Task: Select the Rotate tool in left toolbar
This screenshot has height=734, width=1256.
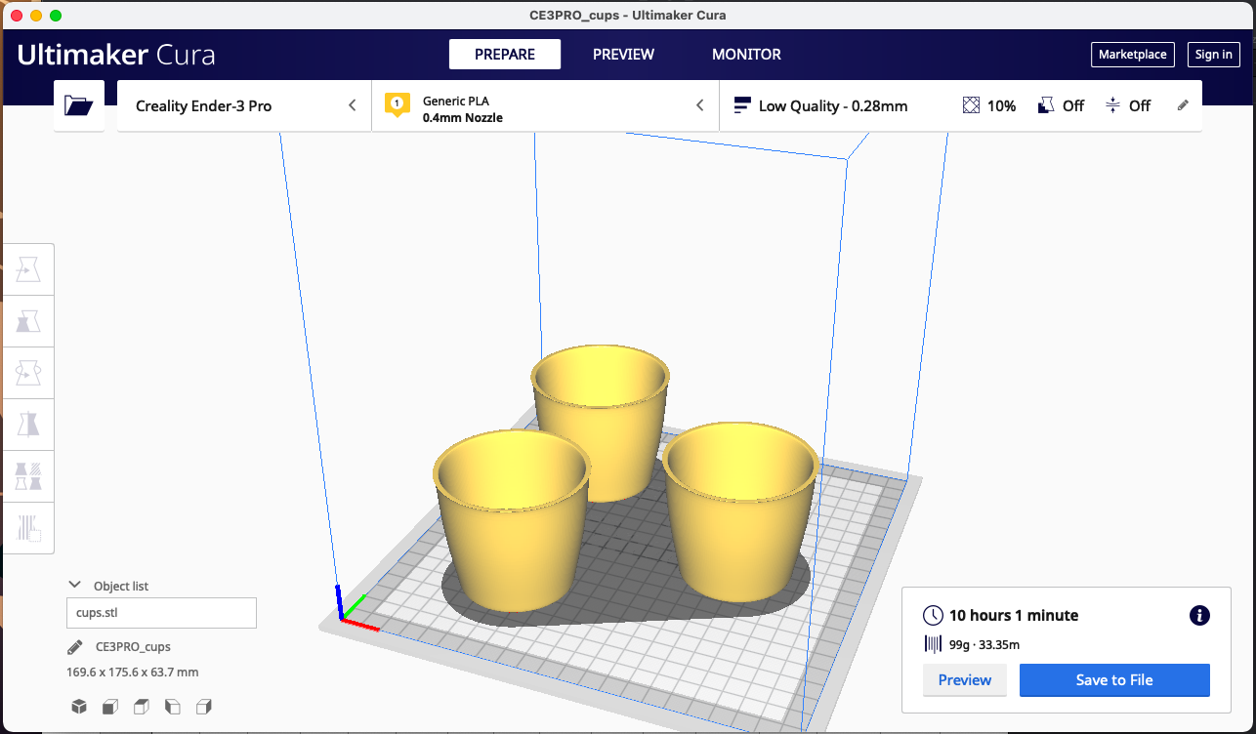Action: pos(28,372)
